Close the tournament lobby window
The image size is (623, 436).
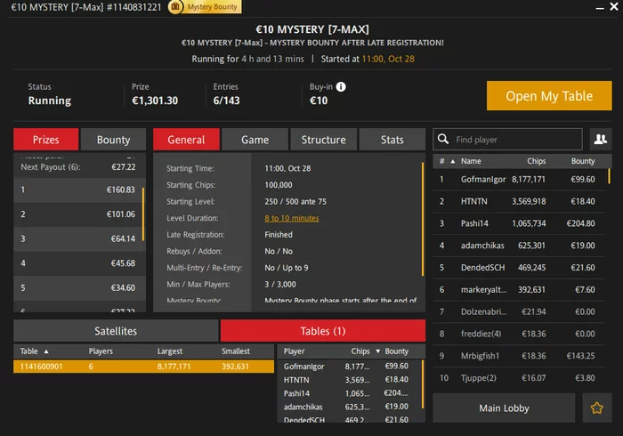pos(614,7)
